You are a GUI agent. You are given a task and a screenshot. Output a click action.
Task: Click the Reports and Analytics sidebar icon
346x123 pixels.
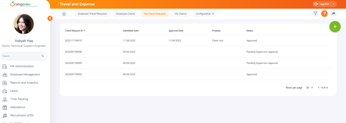[x=5, y=83]
